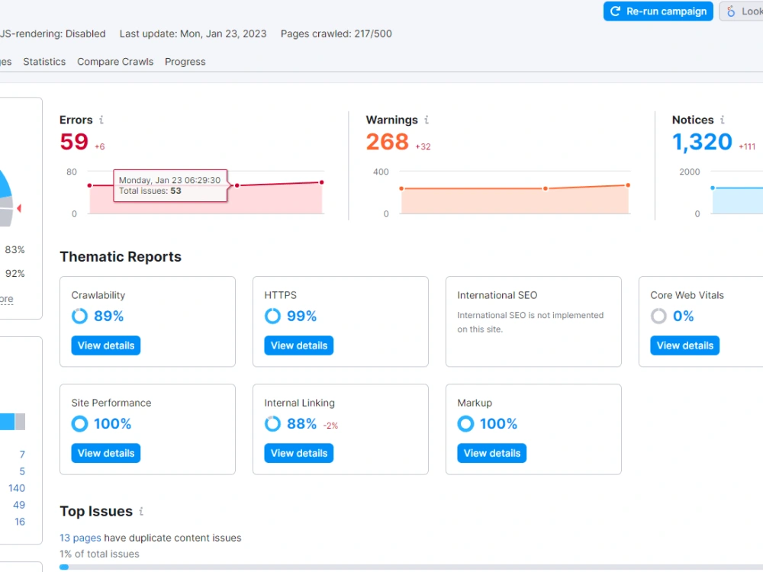View details for Markup report

(492, 453)
